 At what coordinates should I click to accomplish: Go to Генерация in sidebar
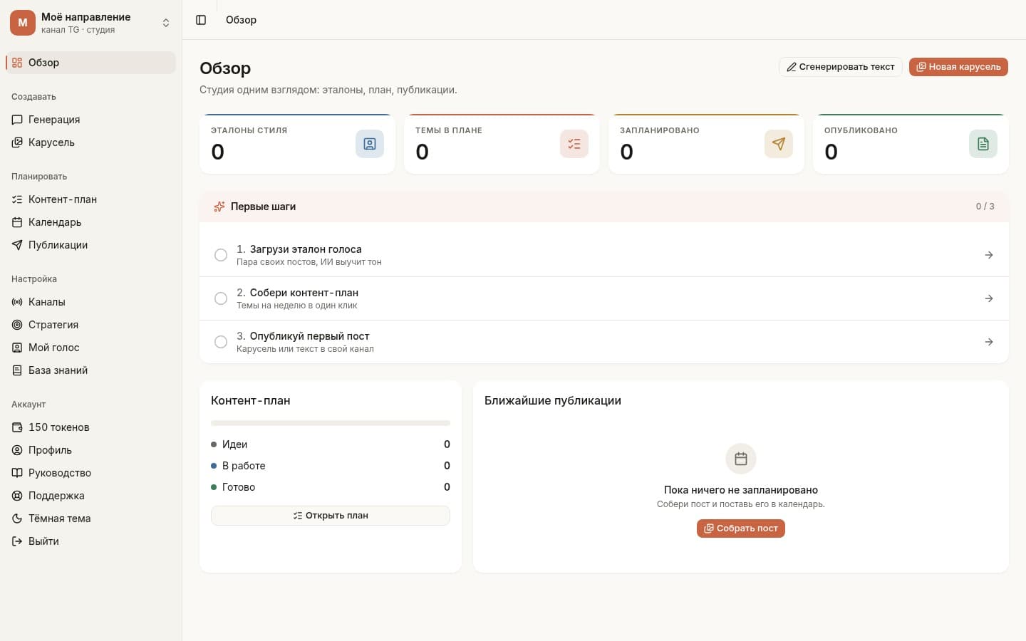pos(90,120)
